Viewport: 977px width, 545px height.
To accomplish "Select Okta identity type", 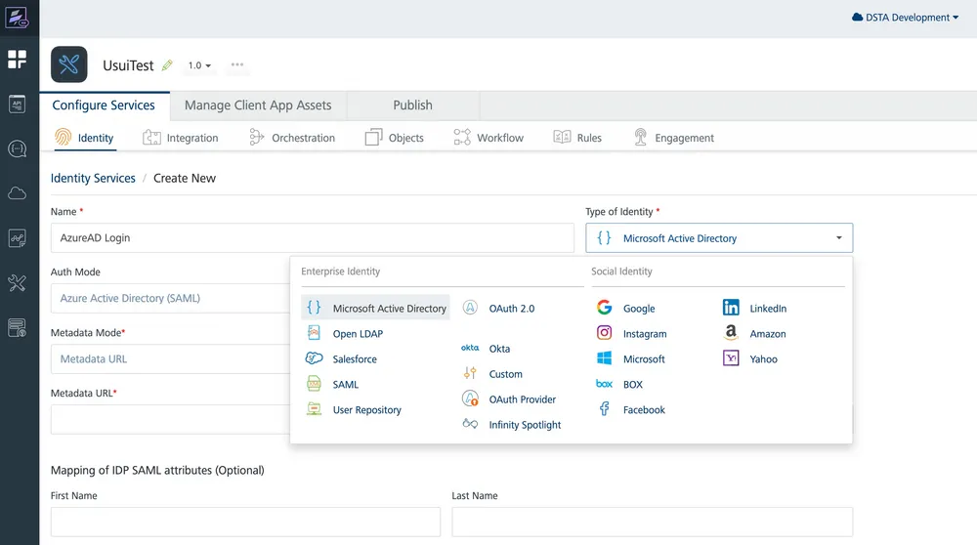I will coord(498,349).
